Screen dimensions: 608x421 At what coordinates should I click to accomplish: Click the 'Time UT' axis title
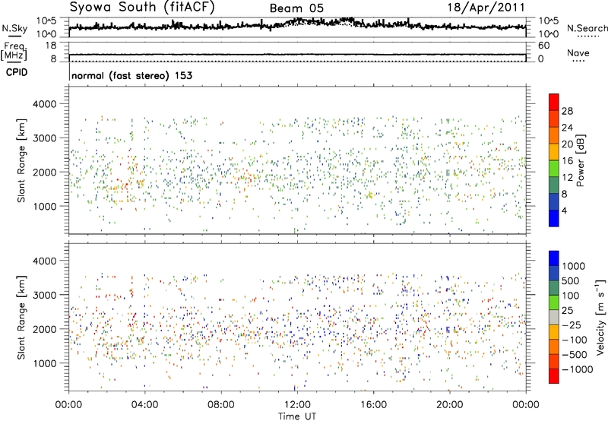(x=297, y=416)
